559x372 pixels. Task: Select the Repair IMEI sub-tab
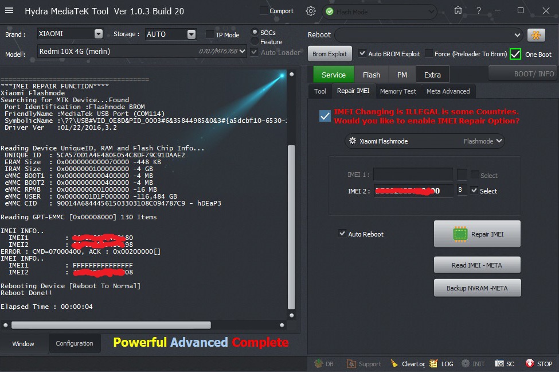coord(353,91)
